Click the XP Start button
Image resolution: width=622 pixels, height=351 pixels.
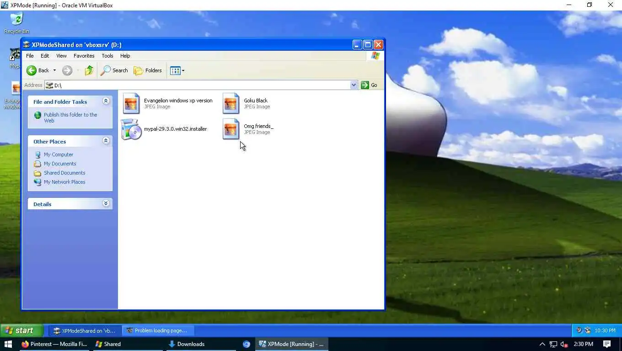point(21,330)
